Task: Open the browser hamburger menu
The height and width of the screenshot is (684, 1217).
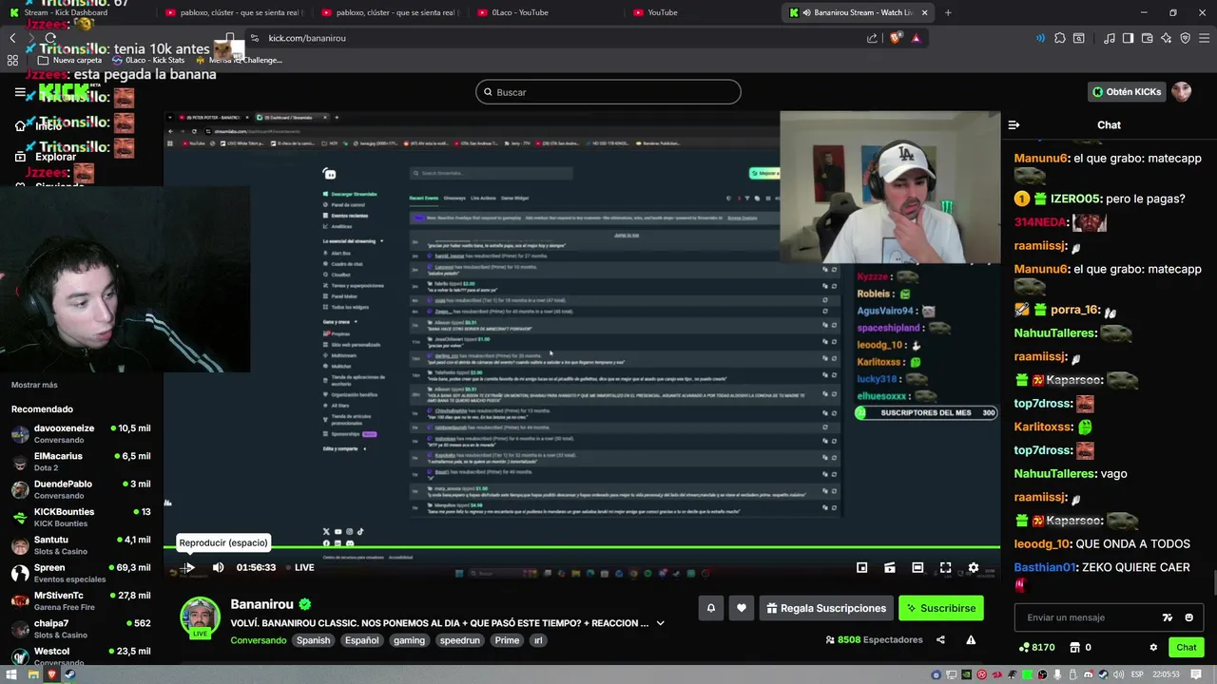Action: (1205, 38)
